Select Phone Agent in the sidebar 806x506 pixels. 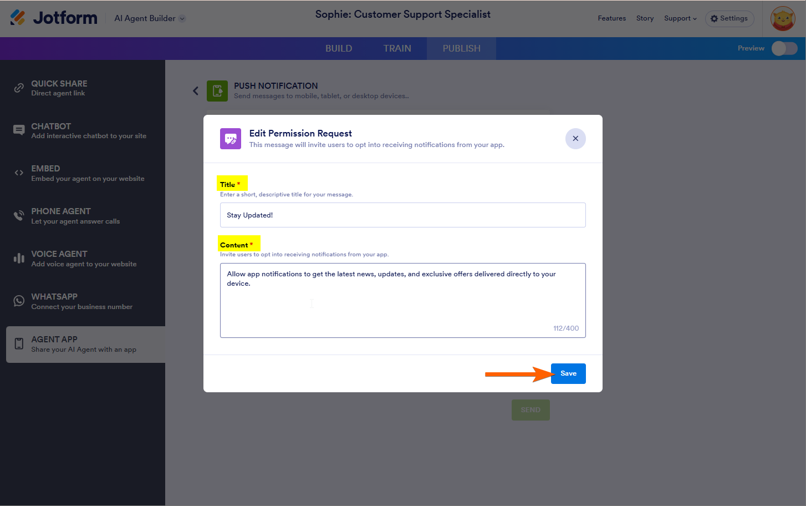point(85,216)
